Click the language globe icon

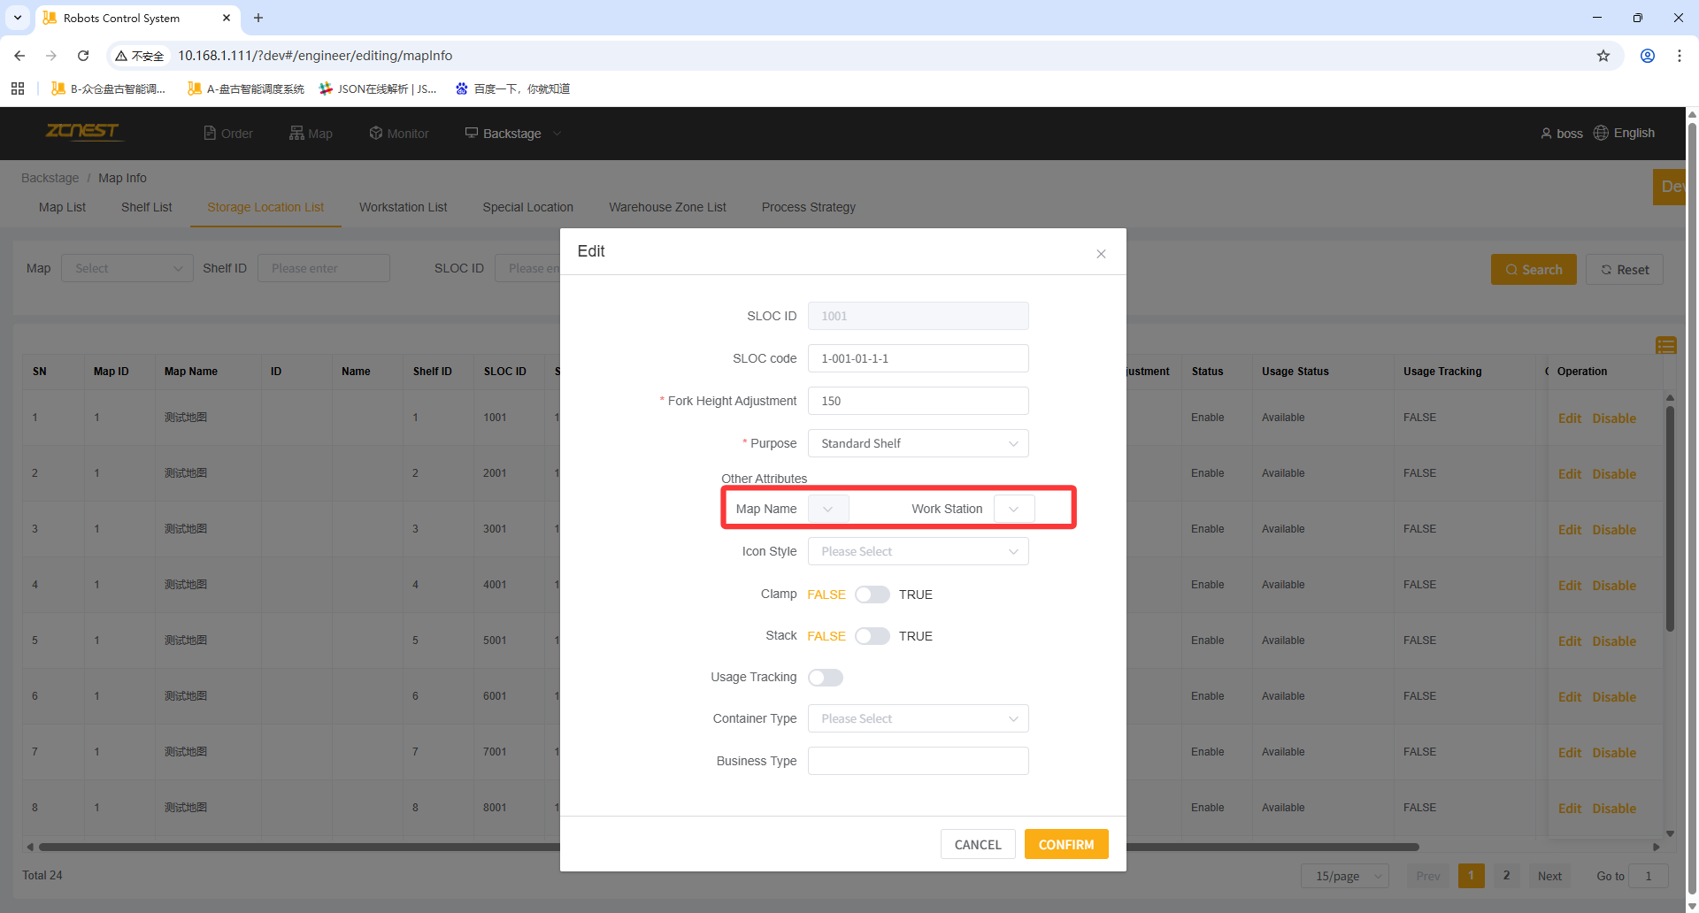[x=1601, y=133]
